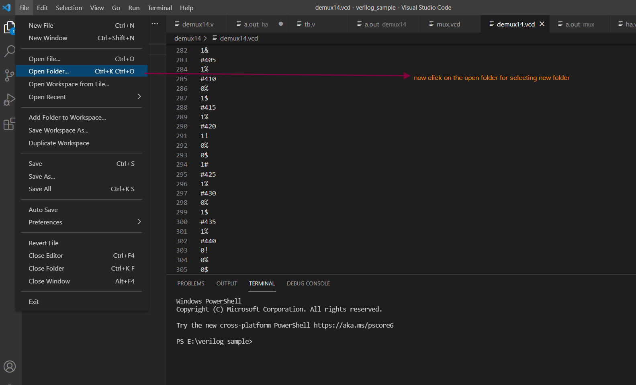Open the Edit menu
Viewport: 636px width, 385px height.
(x=42, y=8)
